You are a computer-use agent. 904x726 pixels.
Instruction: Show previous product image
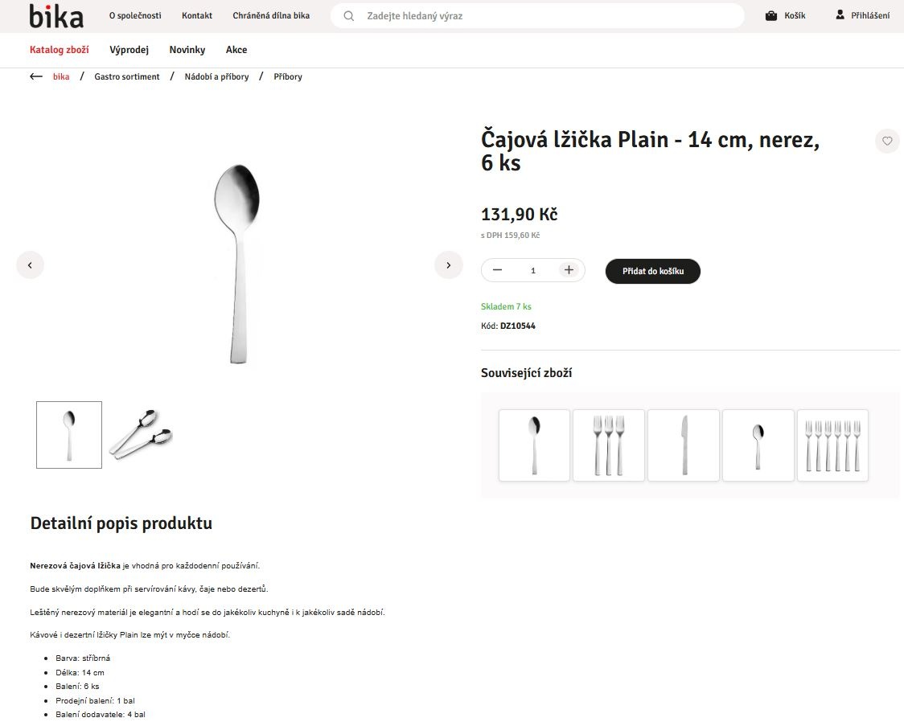(x=30, y=265)
